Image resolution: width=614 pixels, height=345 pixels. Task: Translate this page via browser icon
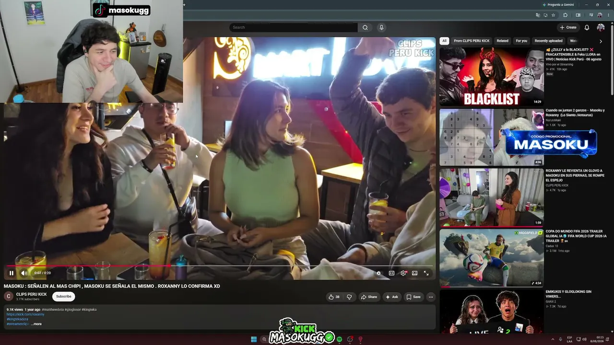pyautogui.click(x=538, y=15)
